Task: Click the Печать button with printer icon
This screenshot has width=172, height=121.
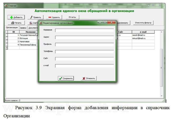Action: pyautogui.click(x=16, y=23)
